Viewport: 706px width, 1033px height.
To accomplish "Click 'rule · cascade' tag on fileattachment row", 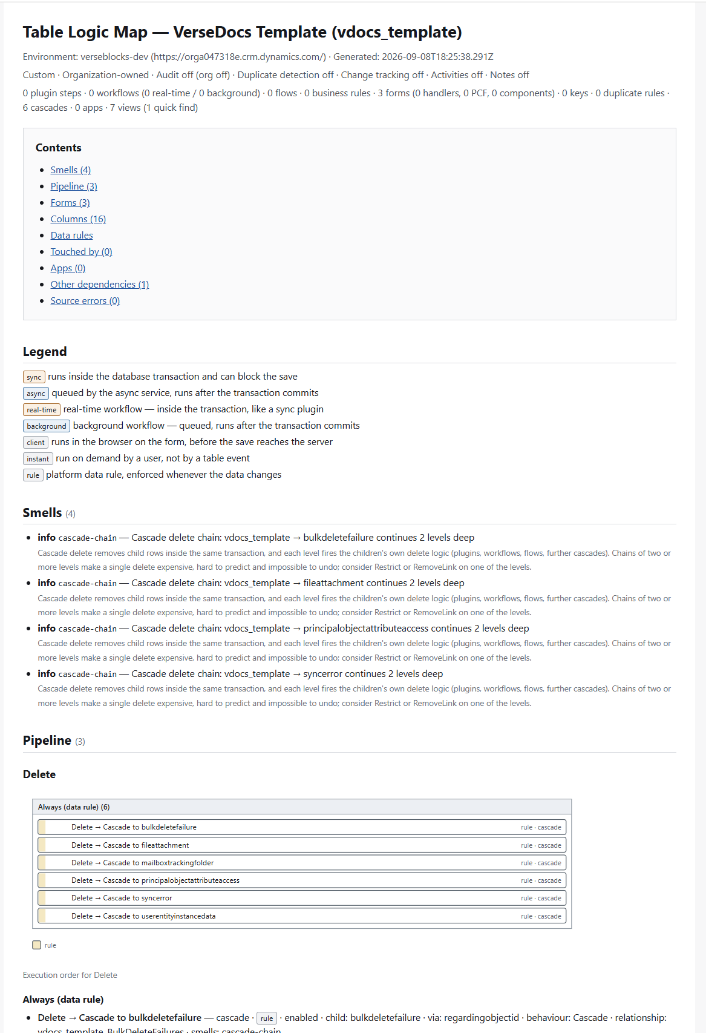I will click(x=541, y=846).
